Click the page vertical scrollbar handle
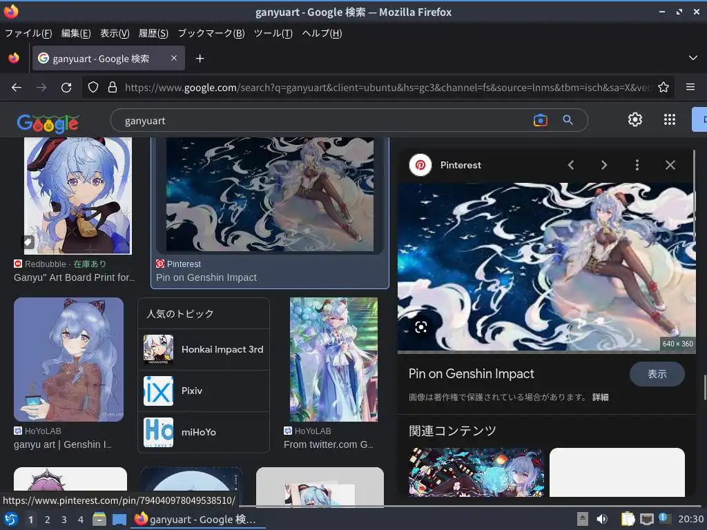This screenshot has width=707, height=530. click(705, 387)
